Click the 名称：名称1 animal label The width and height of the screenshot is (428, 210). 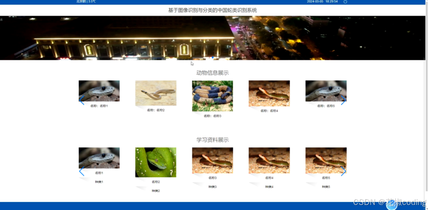point(99,106)
